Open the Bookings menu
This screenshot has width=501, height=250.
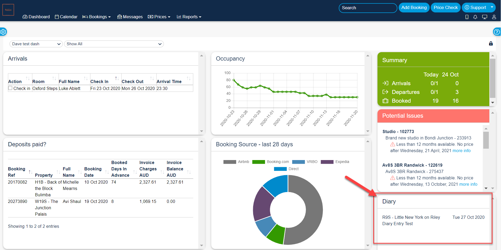click(x=96, y=17)
